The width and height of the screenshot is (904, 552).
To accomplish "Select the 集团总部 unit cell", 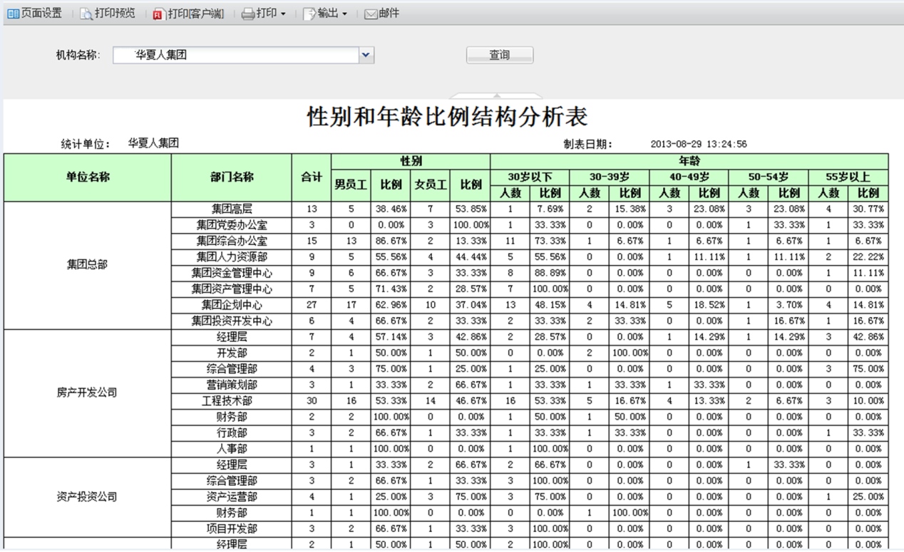I will pyautogui.click(x=87, y=264).
